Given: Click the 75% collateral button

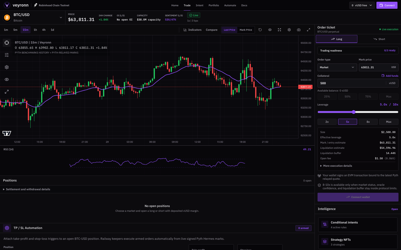Looking at the screenshot, I should coord(368,96).
